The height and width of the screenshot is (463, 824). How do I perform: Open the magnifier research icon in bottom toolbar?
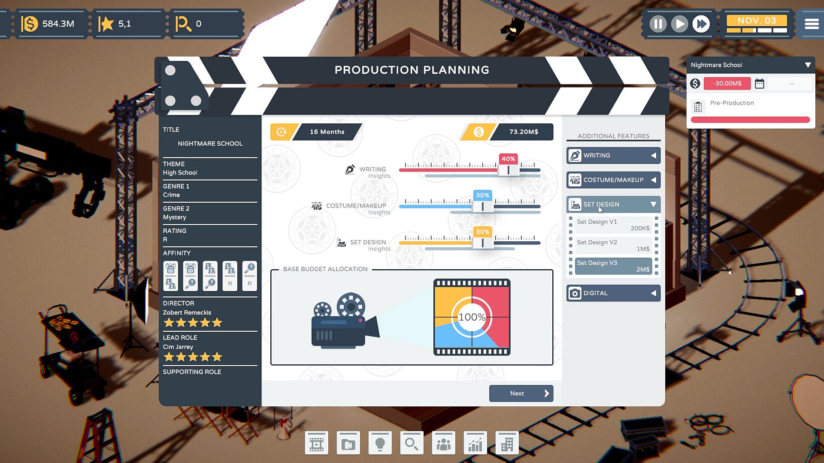[412, 444]
